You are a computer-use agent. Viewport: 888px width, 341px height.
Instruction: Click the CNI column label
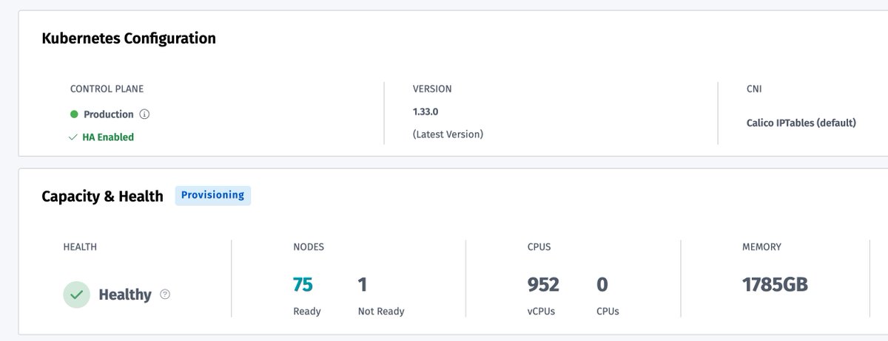point(754,89)
